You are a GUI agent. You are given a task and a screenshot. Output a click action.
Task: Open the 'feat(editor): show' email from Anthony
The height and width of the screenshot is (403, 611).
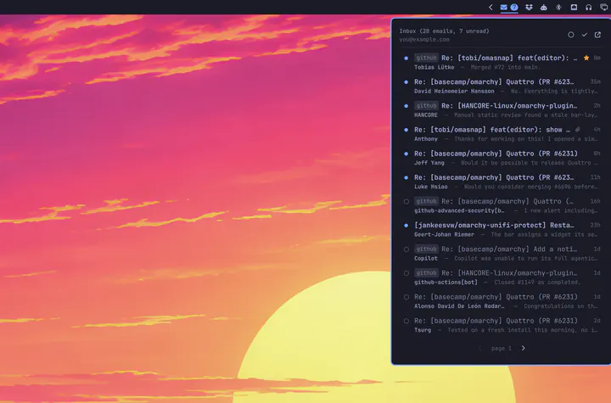[492, 130]
